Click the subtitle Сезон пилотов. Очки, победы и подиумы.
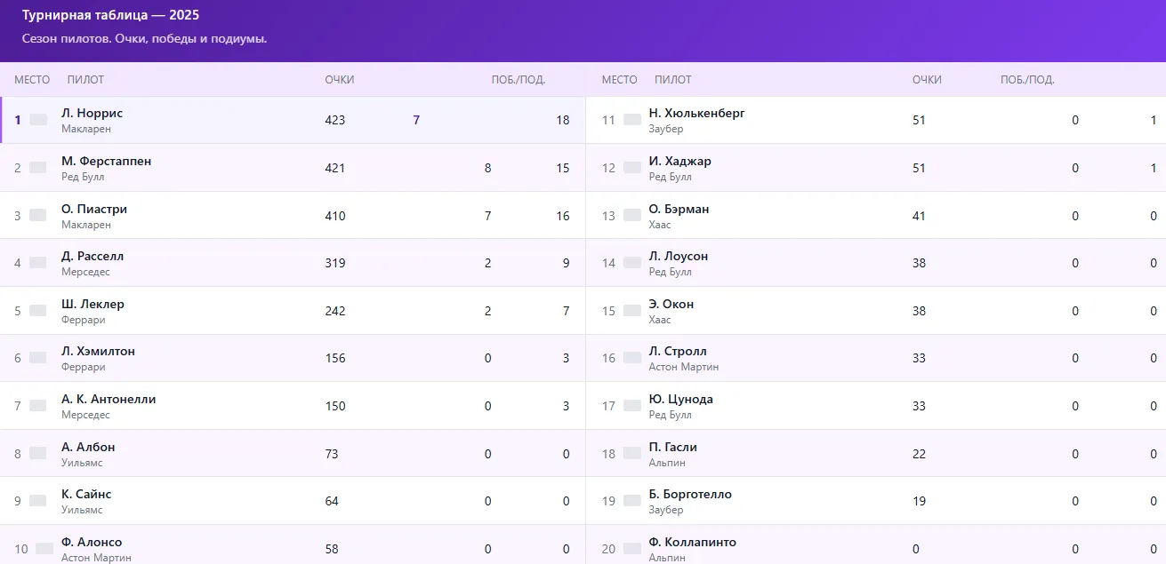The image size is (1166, 564). pos(144,39)
